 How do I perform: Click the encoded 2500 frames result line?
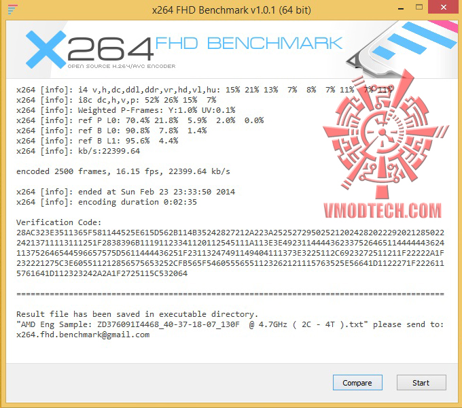123,171
